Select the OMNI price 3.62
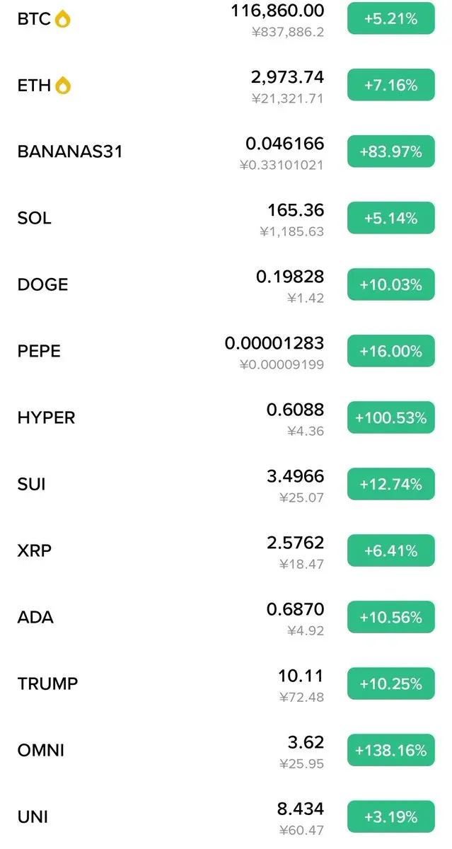Image resolution: width=452 pixels, height=849 pixels. pos(307,742)
